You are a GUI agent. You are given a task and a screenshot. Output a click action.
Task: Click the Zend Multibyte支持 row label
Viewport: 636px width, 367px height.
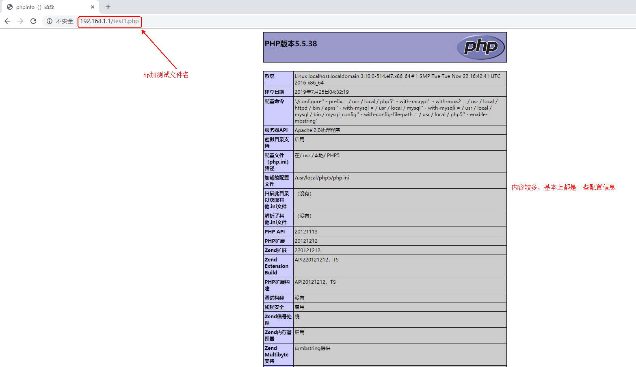276,354
